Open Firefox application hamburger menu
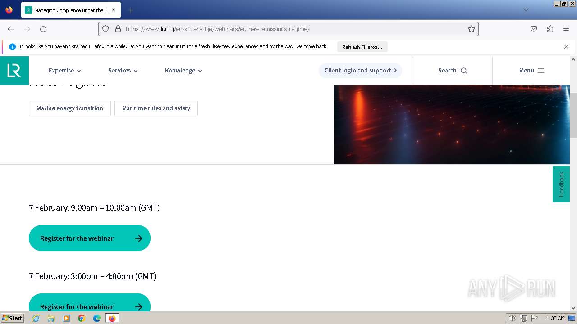Viewport: 577px width, 324px height. click(x=566, y=29)
